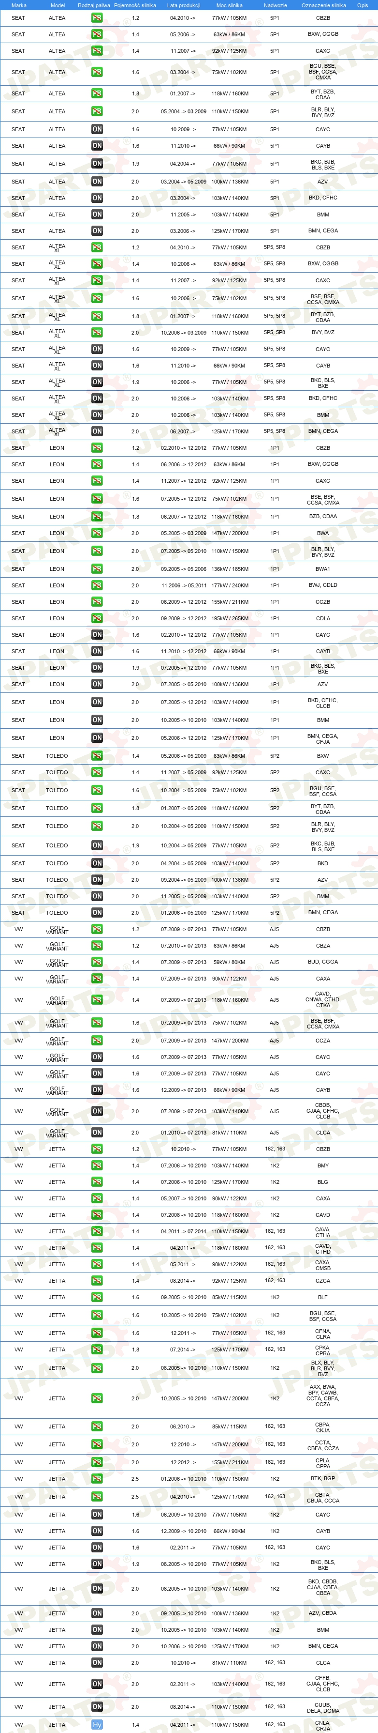Click PB icon in Jetta BTK, BGP row
Image resolution: width=378 pixels, height=1733 pixels.
[x=97, y=1478]
